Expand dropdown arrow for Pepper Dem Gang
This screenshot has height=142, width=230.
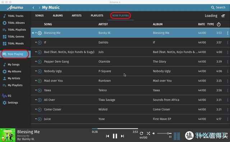click(x=36, y=61)
